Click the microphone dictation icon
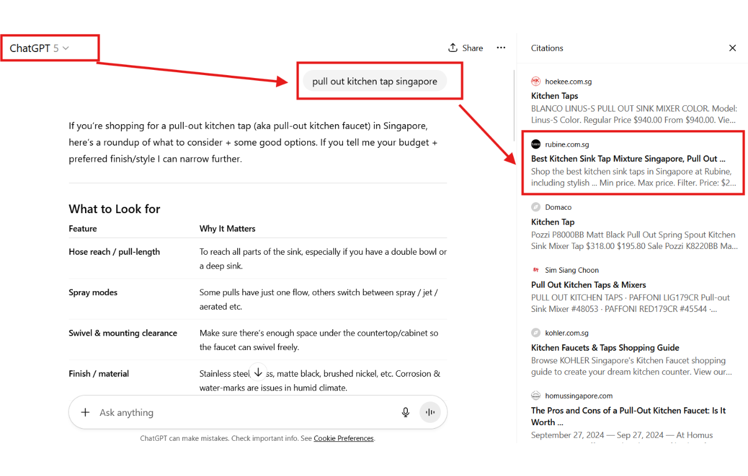Screen dimensions: 748x476 406,412
